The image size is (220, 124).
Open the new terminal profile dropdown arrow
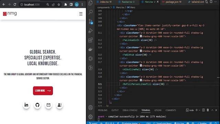pyautogui.click(x=199, y=110)
